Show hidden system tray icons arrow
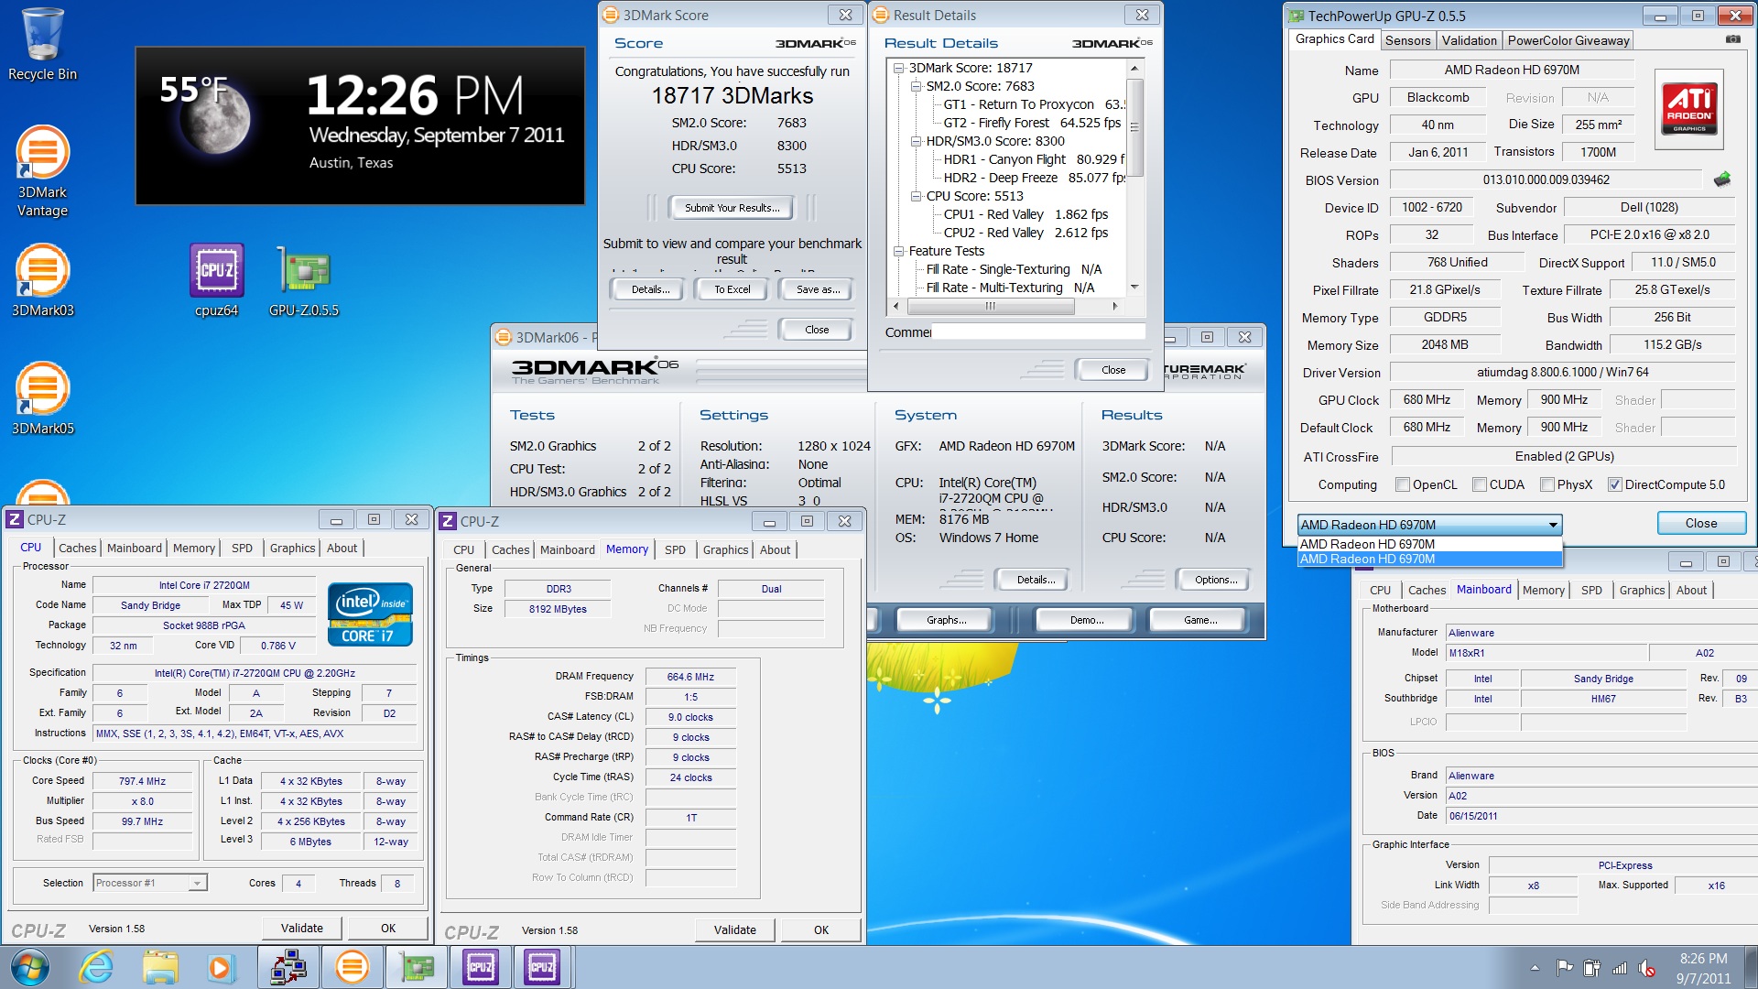 (x=1535, y=967)
